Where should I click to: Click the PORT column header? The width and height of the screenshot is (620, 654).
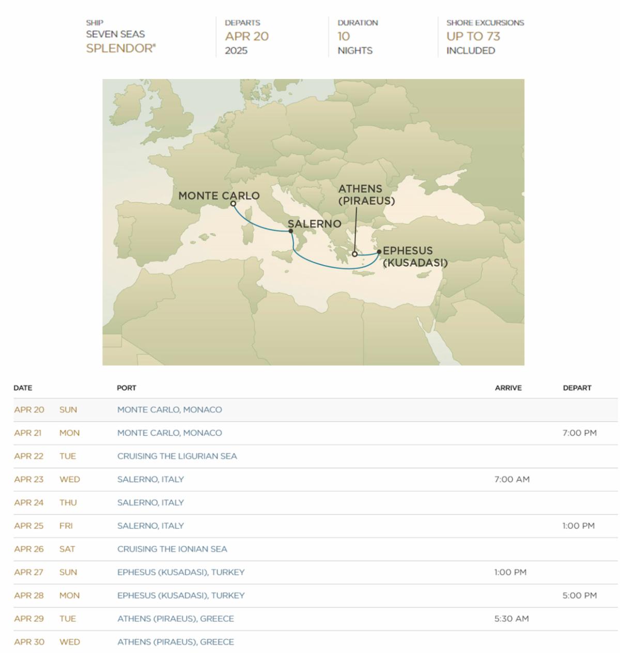coord(127,388)
